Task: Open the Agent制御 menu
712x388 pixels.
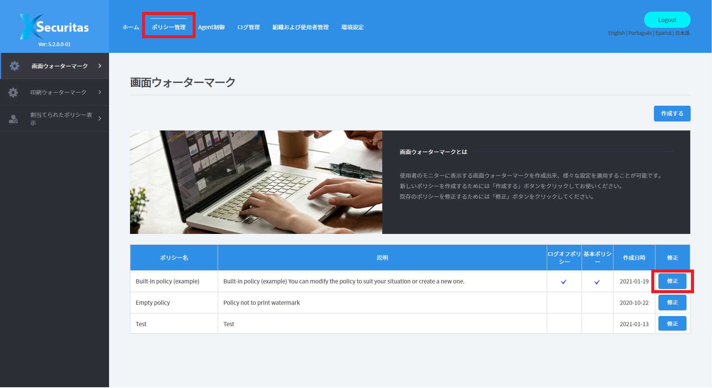Action: (211, 27)
